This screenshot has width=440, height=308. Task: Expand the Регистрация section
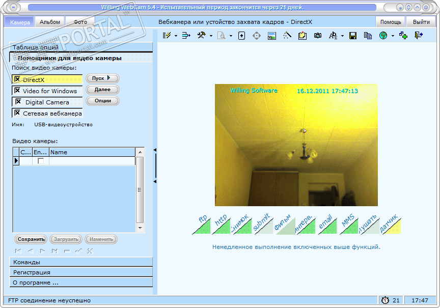(x=81, y=272)
